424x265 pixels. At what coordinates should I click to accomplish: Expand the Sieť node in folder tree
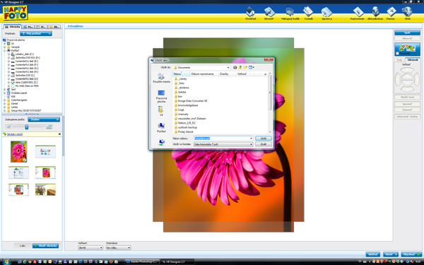click(5, 89)
